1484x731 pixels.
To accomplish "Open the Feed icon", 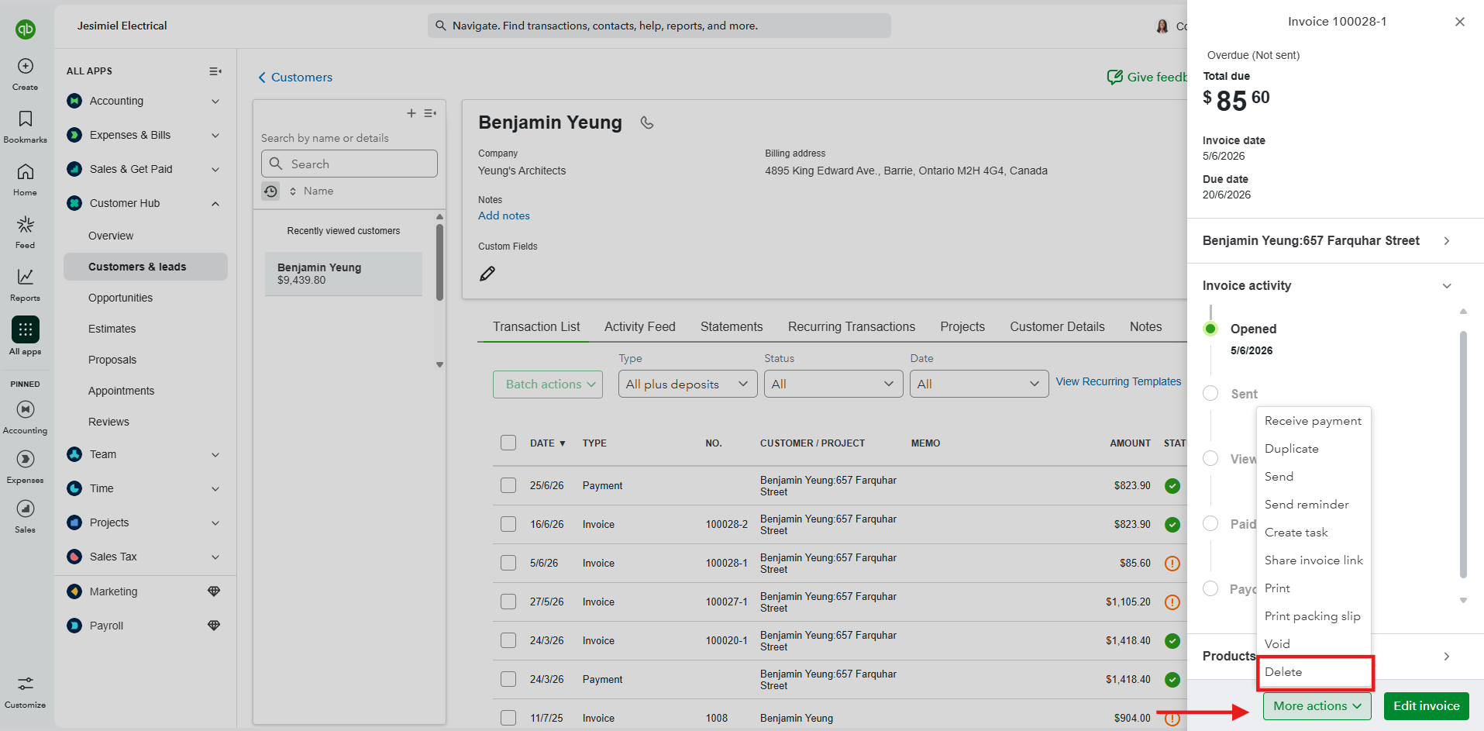I will point(26,224).
